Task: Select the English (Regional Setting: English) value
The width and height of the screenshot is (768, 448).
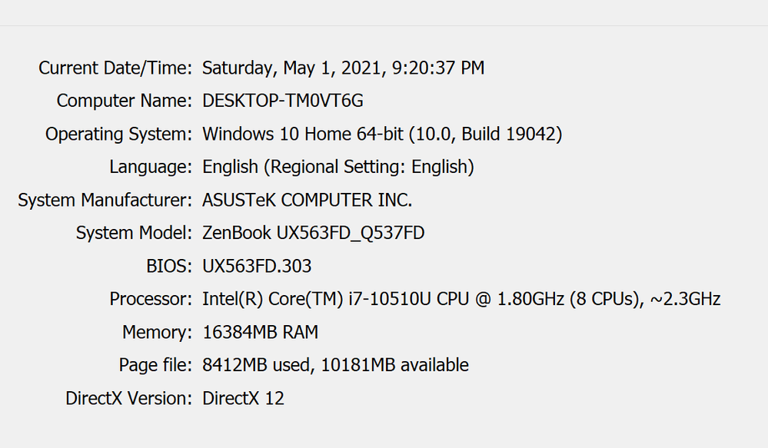Action: coord(338,167)
